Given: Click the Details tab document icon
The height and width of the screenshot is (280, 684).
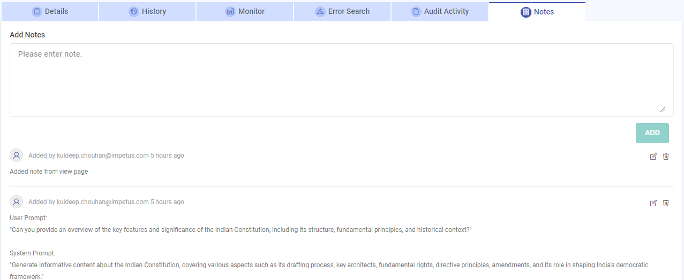Looking at the screenshot, I should 37,11.
